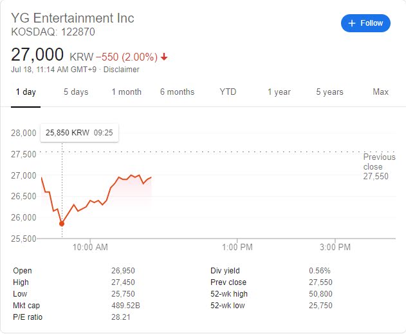406x334 pixels.
Task: Open the 5 years chart view
Action: point(329,92)
